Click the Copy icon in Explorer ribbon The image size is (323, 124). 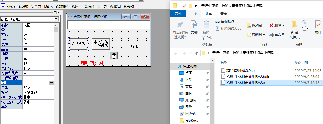[x=194, y=27]
